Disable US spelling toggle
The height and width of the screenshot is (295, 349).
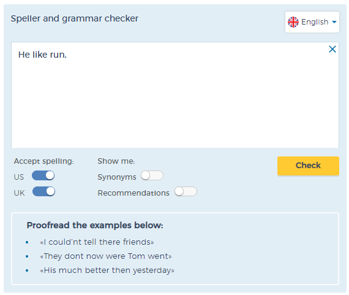43,175
